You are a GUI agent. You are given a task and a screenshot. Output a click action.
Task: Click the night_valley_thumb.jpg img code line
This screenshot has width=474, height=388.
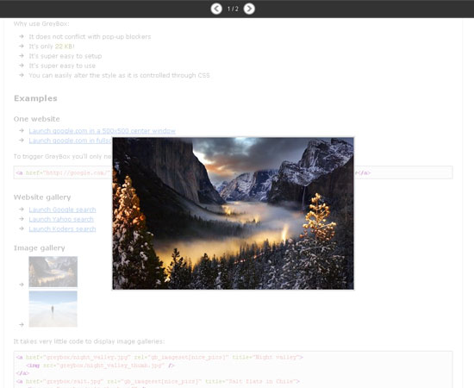tap(100, 366)
